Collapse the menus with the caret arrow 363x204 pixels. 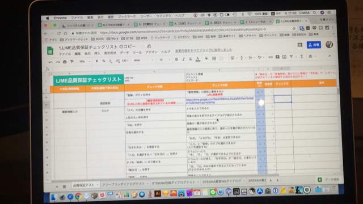point(330,56)
